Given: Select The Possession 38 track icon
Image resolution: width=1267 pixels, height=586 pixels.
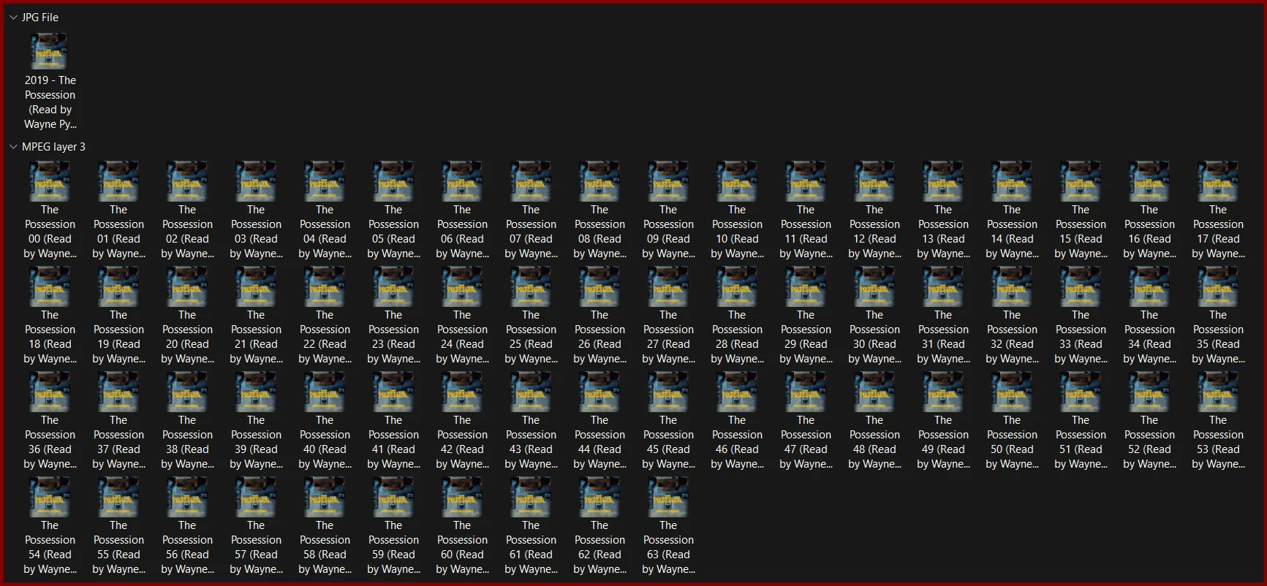Looking at the screenshot, I should (187, 392).
